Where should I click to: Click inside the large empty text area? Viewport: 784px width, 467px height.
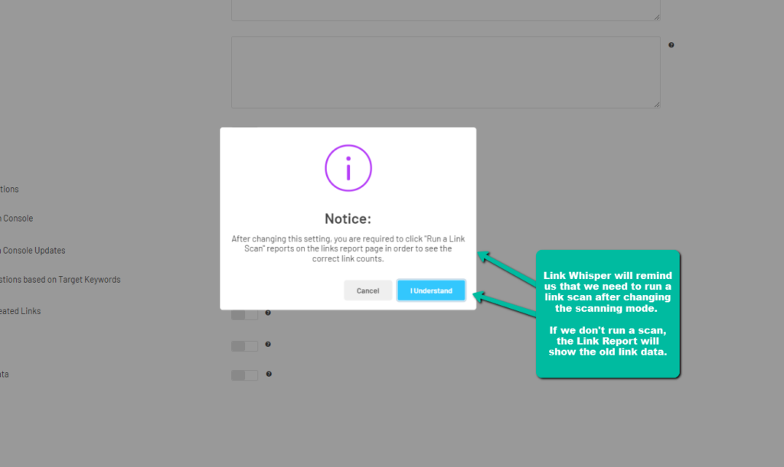(446, 72)
